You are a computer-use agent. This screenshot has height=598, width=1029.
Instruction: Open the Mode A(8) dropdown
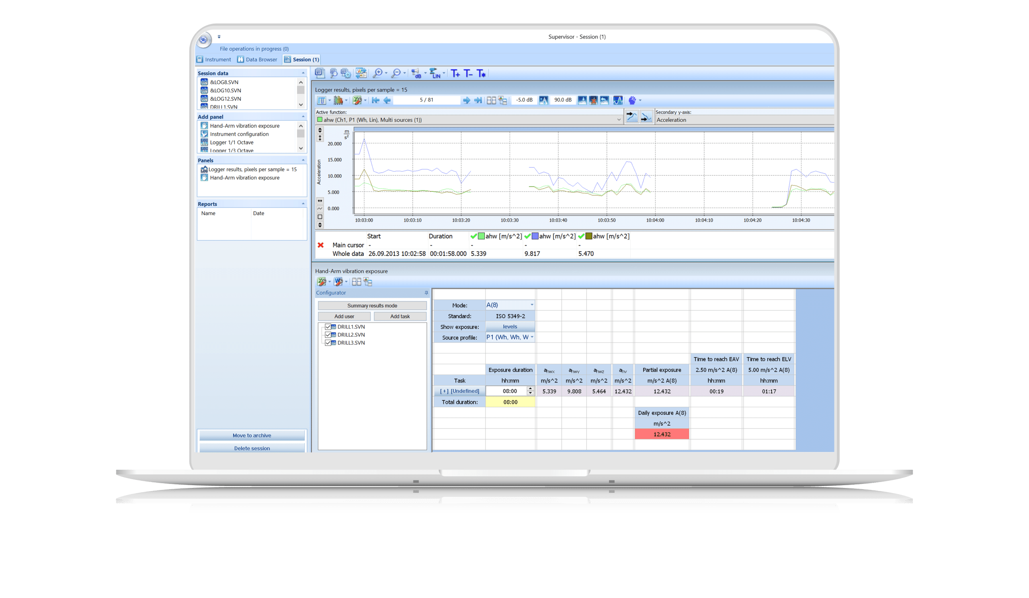(x=532, y=305)
